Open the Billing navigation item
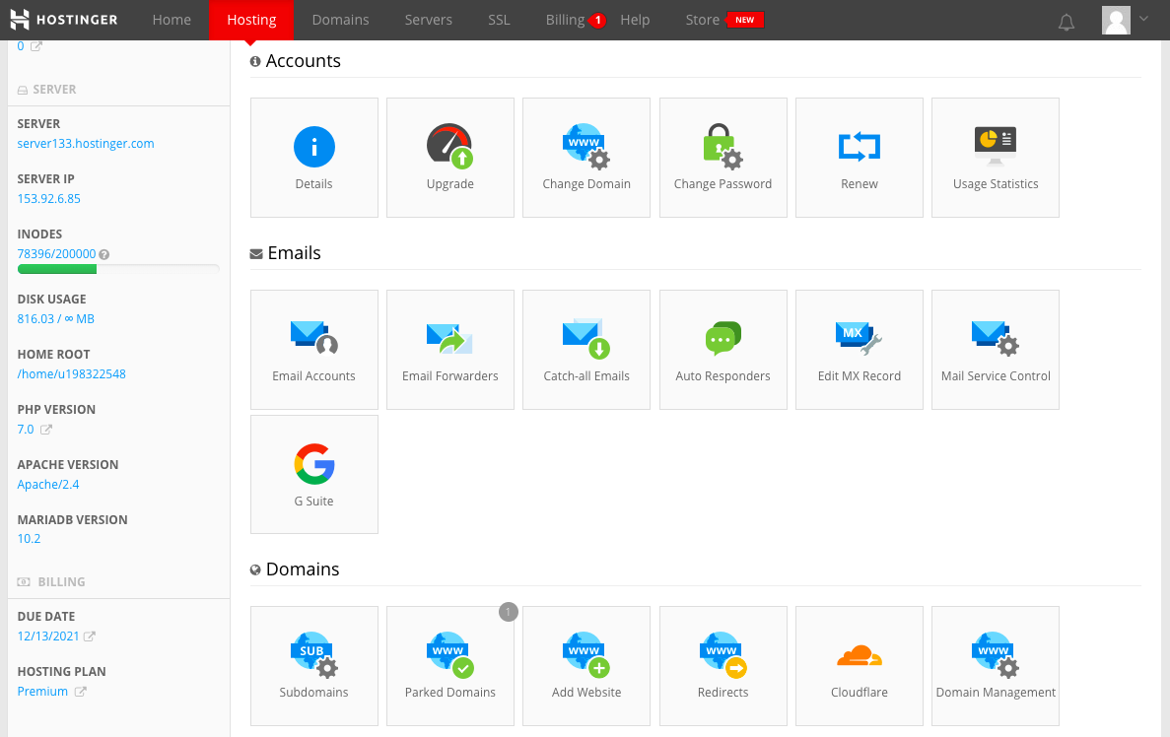This screenshot has width=1170, height=737. pos(565,20)
